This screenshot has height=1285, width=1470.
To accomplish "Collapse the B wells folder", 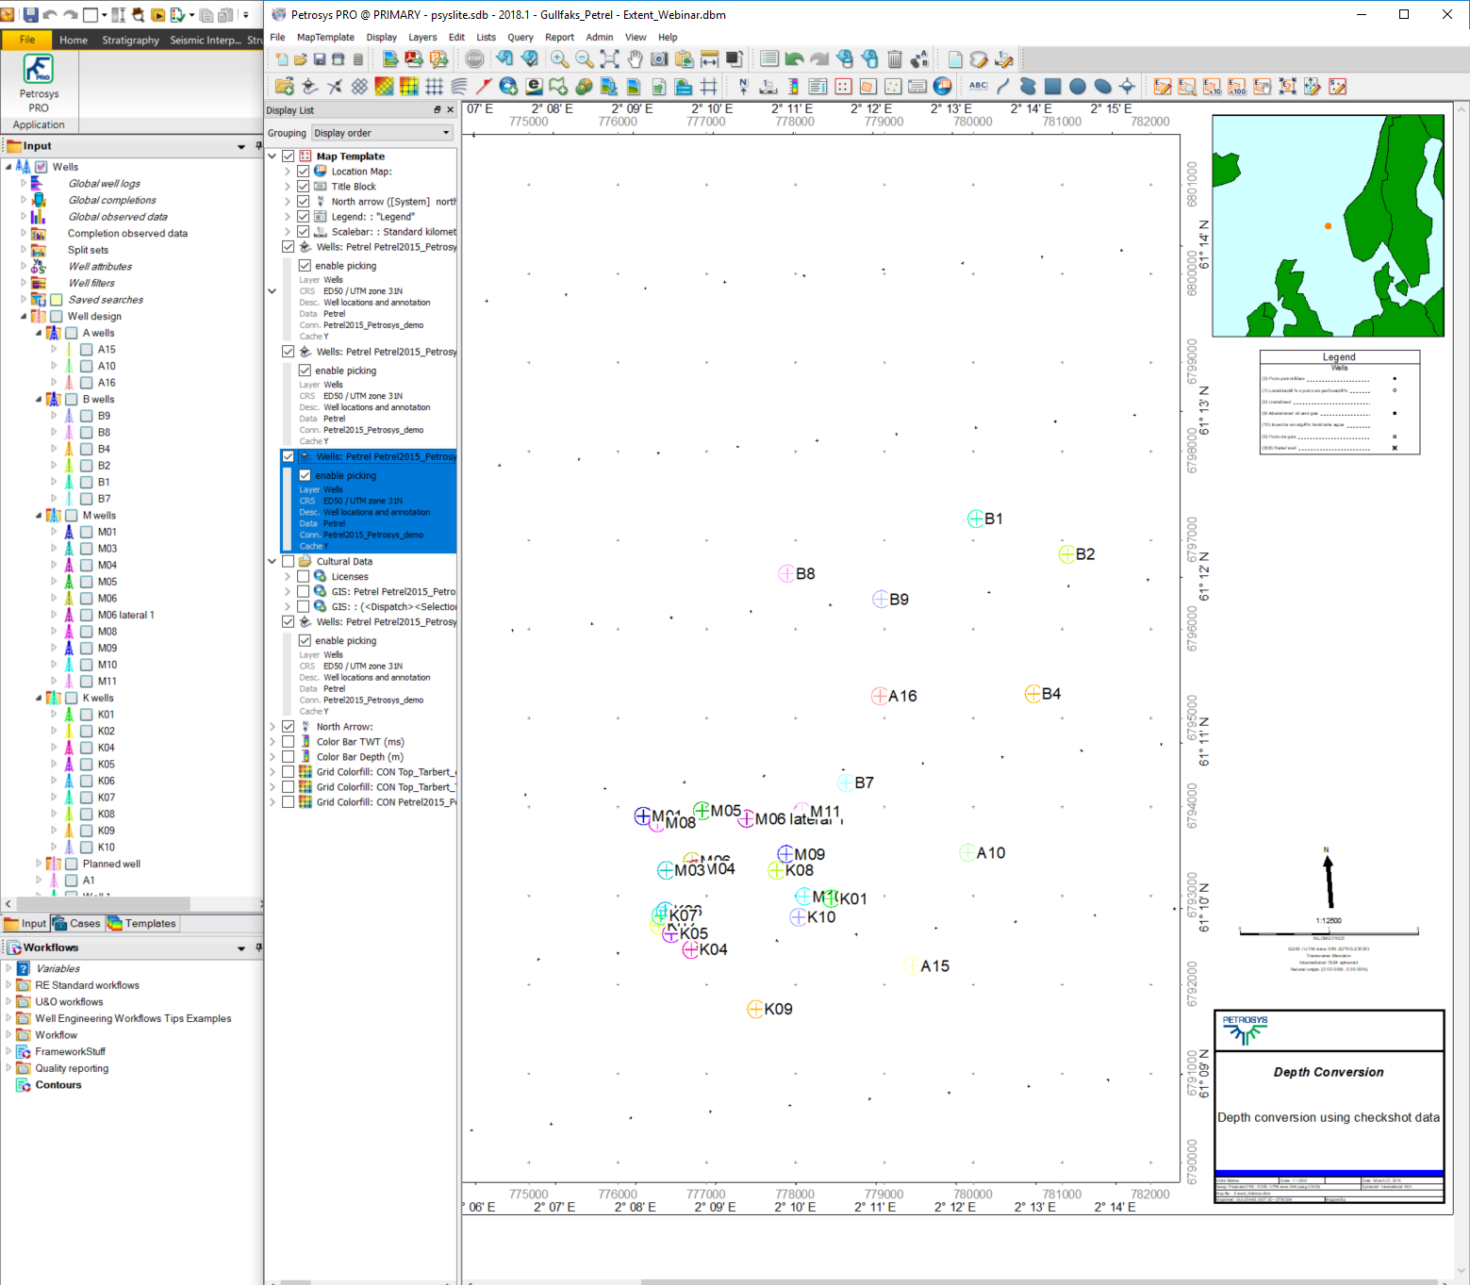I will tap(39, 400).
